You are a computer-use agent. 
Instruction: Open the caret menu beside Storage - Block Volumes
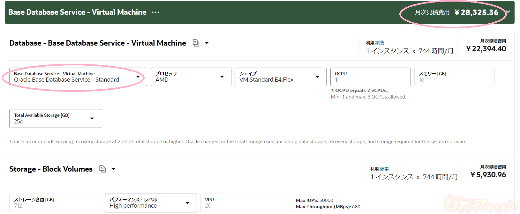click(113, 169)
